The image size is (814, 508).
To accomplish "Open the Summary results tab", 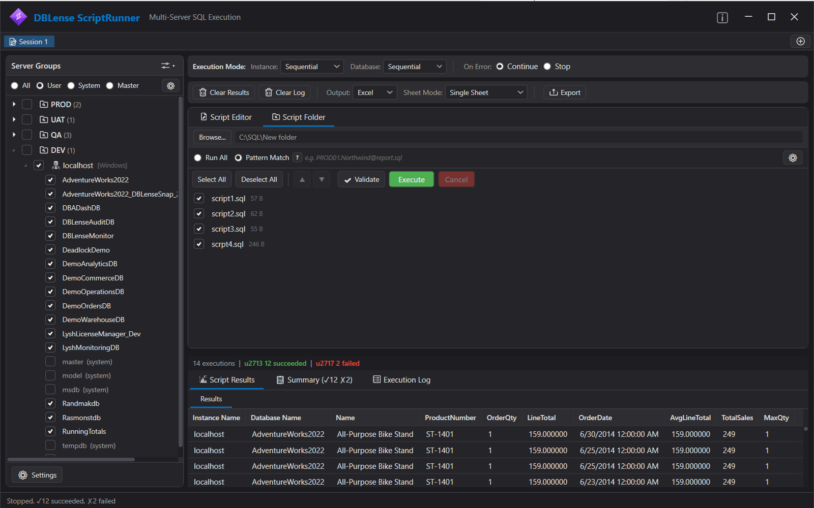I will [314, 380].
